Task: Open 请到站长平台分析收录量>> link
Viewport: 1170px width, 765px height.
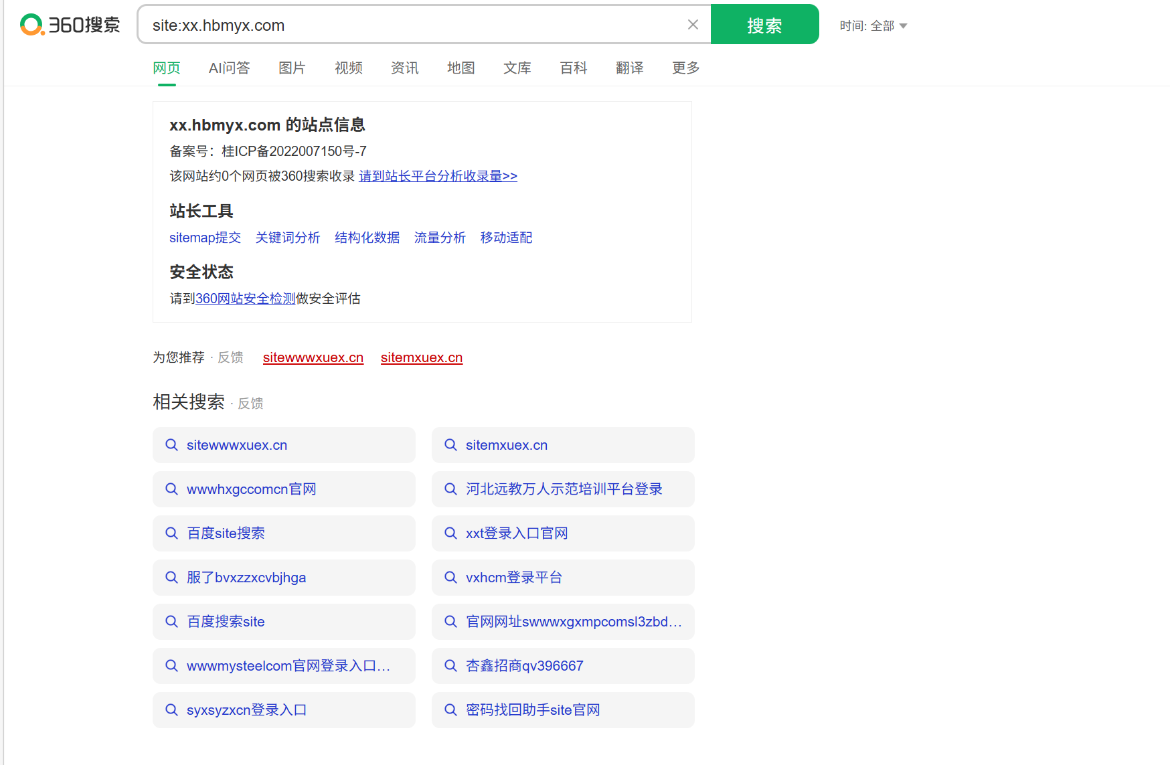Action: click(x=438, y=176)
